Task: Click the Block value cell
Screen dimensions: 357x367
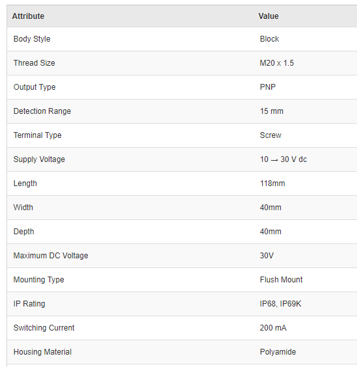Action: 269,39
